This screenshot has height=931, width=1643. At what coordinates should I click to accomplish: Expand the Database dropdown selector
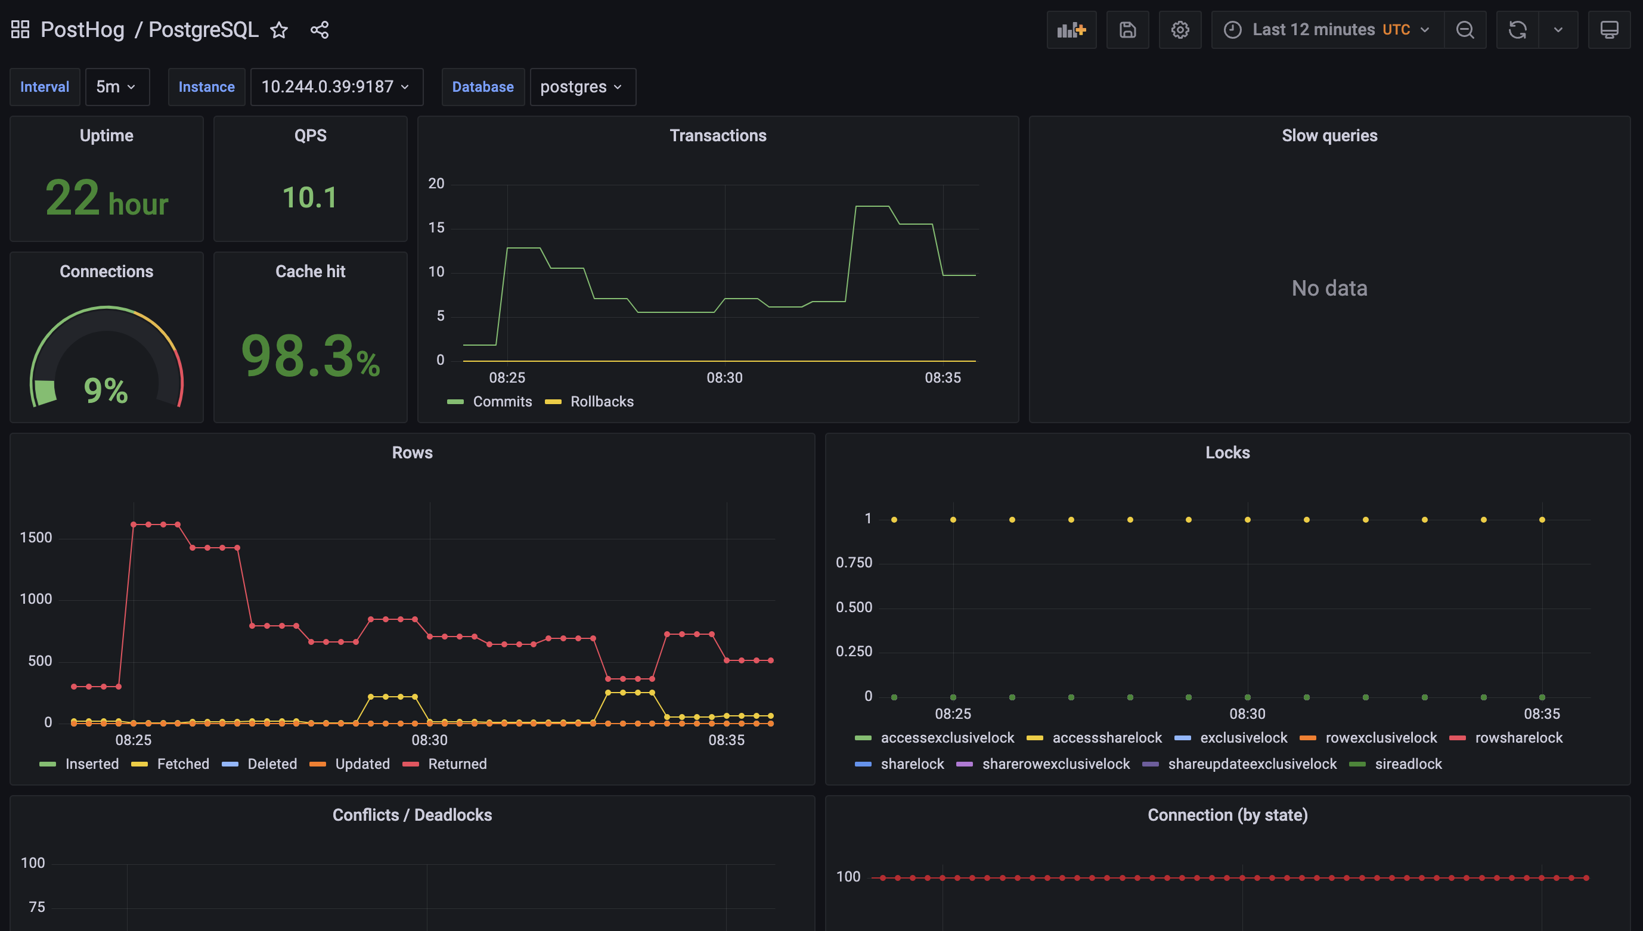coord(581,86)
